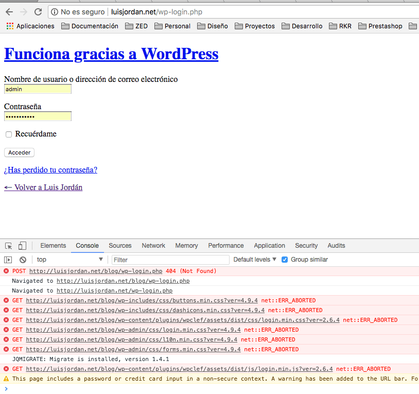The height and width of the screenshot is (394, 419).
Task: Open the Navigated to luisjordan.net/wp-login.php link
Action: (114, 290)
